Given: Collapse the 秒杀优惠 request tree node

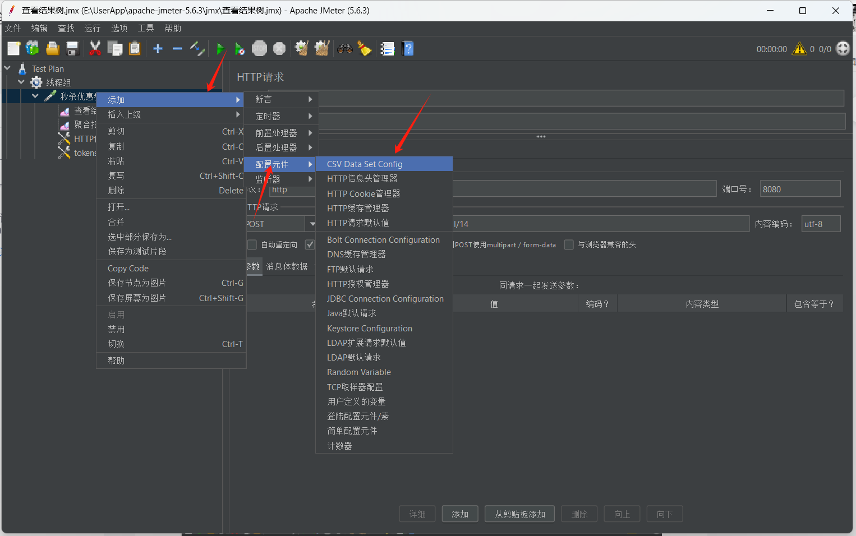Looking at the screenshot, I should pyautogui.click(x=35, y=96).
